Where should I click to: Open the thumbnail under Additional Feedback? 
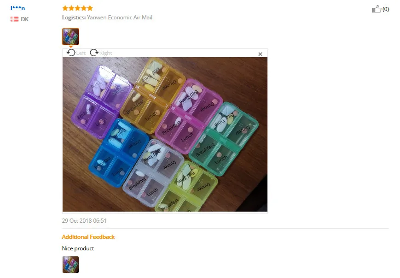point(71,265)
